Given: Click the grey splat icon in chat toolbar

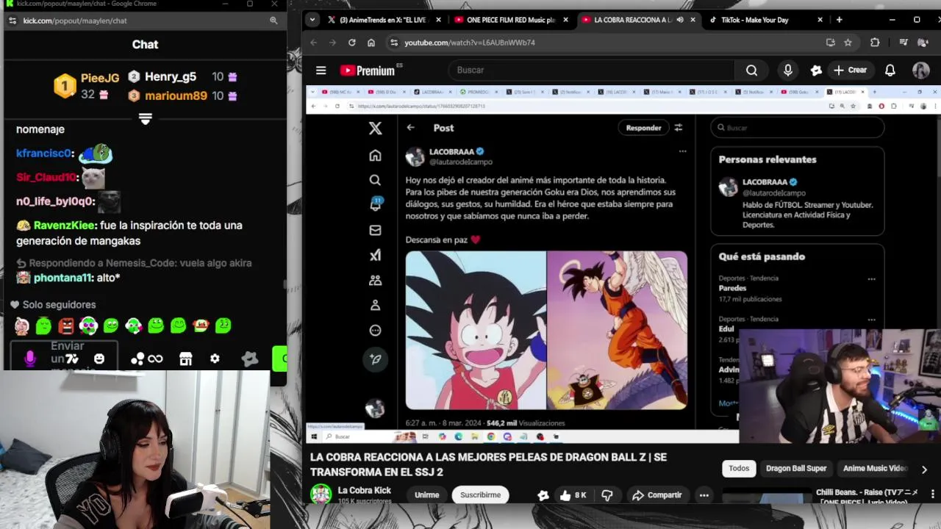Looking at the screenshot, I should click(x=250, y=359).
